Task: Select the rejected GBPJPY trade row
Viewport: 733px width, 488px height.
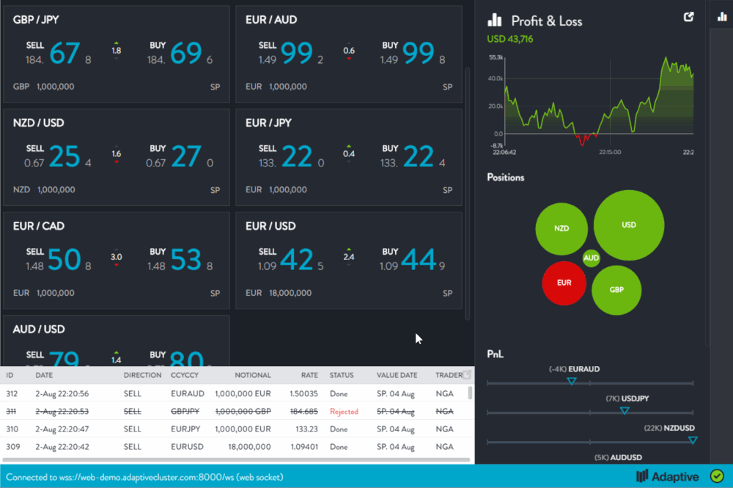Action: tap(235, 412)
